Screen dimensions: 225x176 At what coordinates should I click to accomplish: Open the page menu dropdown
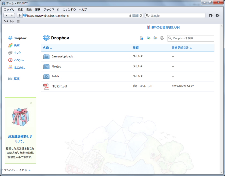(x=211, y=15)
